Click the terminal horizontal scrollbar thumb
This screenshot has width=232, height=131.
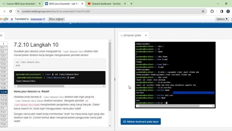(169, 106)
